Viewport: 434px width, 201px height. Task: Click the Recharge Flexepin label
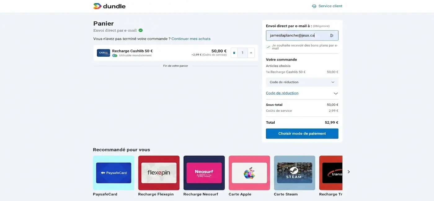pos(156,194)
